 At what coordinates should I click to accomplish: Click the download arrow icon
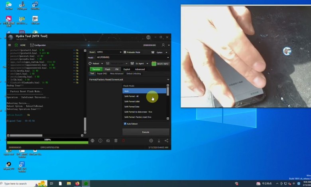(159, 141)
